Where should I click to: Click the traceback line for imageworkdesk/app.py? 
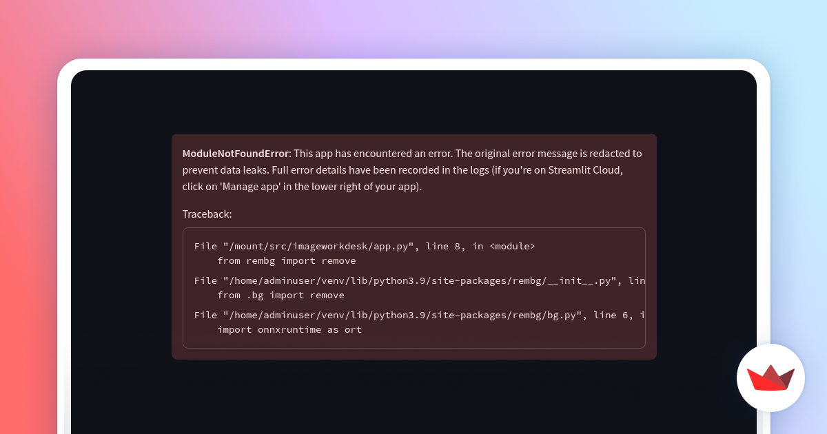coord(364,246)
